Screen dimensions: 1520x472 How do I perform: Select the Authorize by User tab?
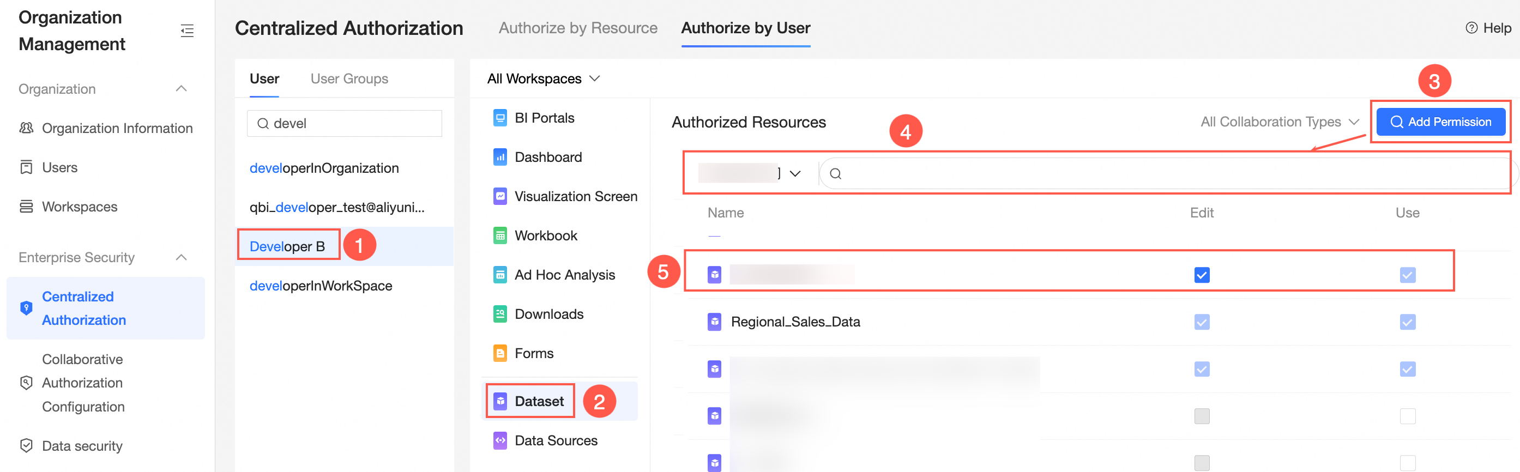point(746,28)
